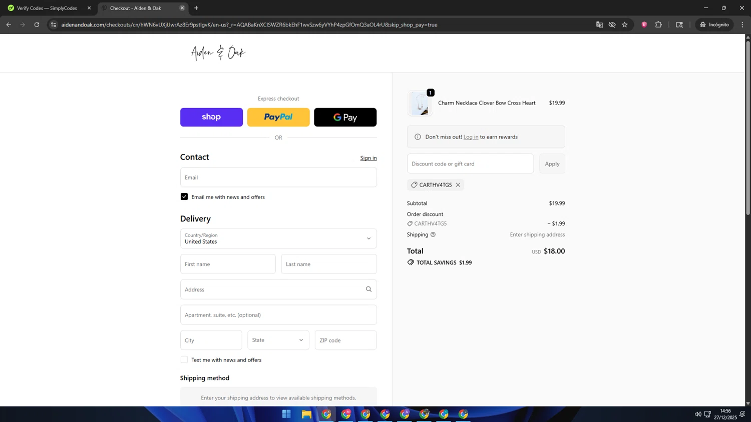
Task: Open the notifications icon in system tray
Action: (742, 414)
